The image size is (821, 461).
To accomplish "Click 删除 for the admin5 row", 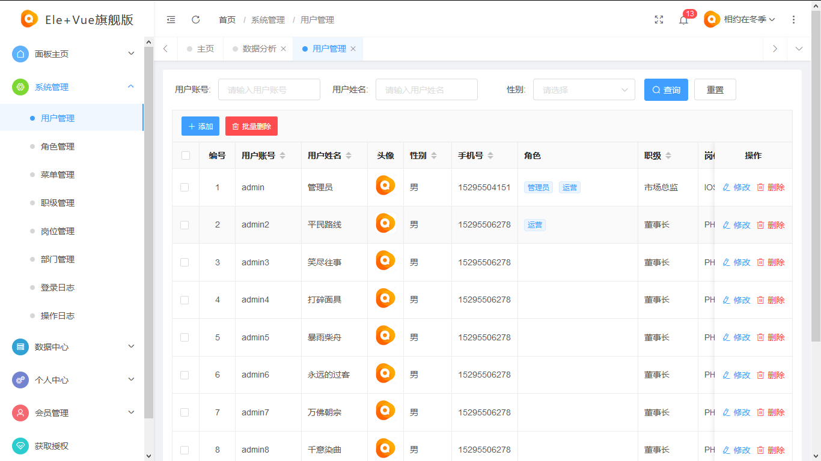I will tap(771, 337).
